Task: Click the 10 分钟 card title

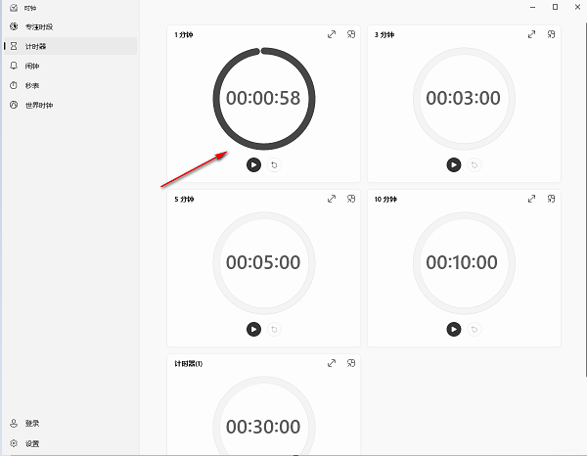Action: point(385,200)
